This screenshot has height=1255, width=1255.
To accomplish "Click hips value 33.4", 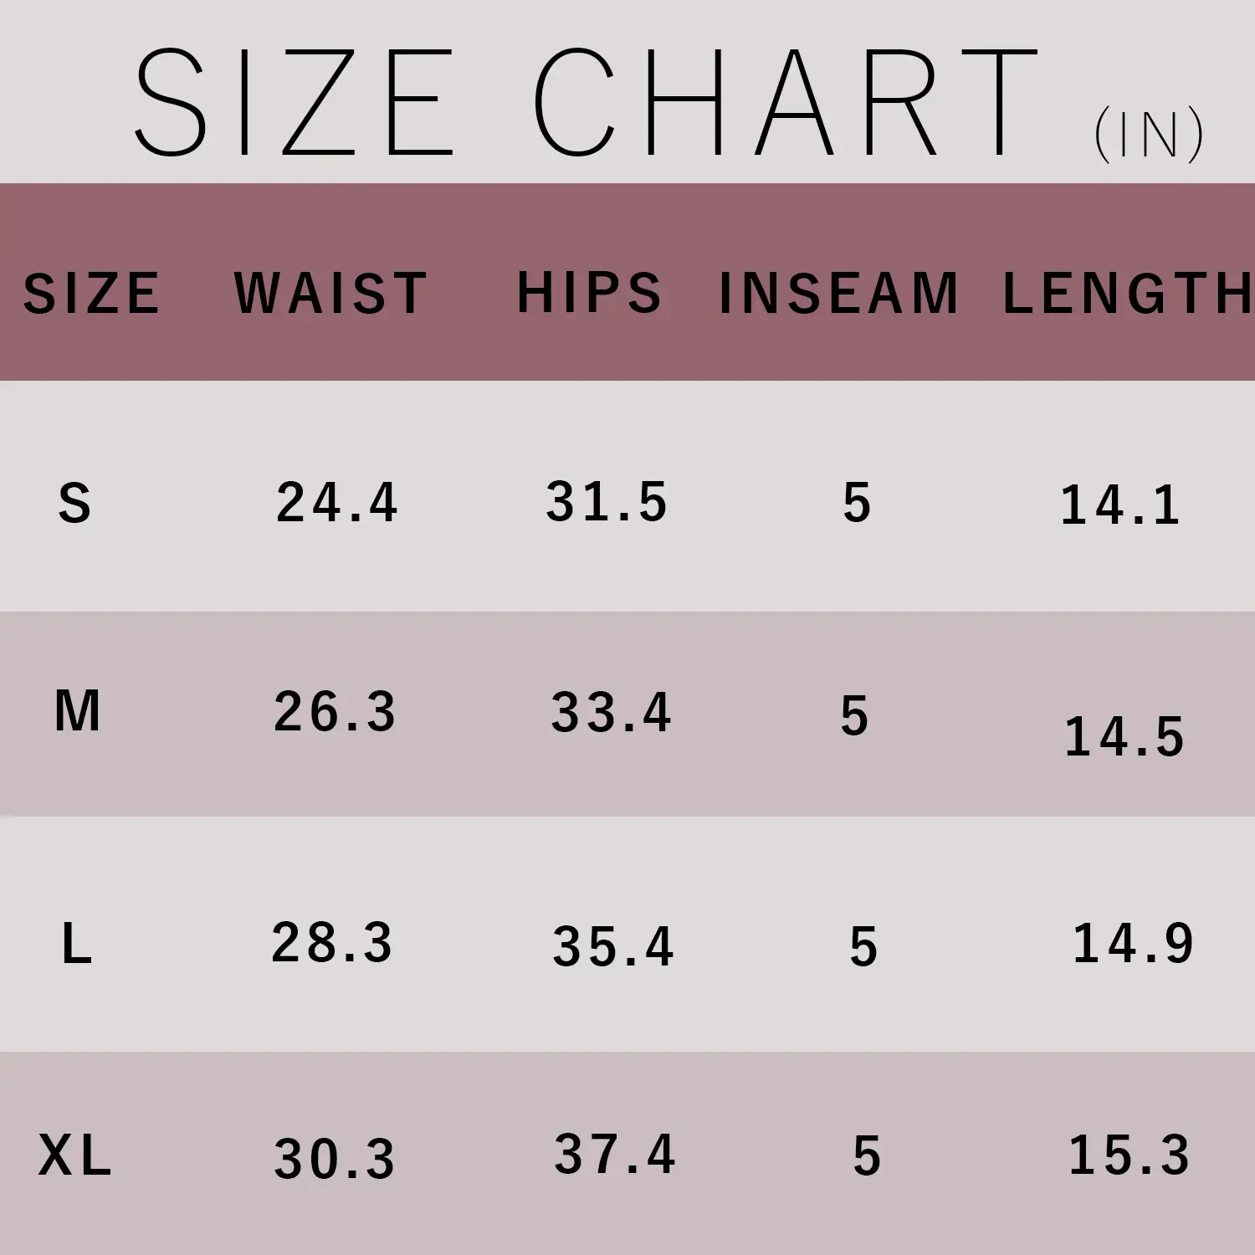I will pyautogui.click(x=611, y=713).
